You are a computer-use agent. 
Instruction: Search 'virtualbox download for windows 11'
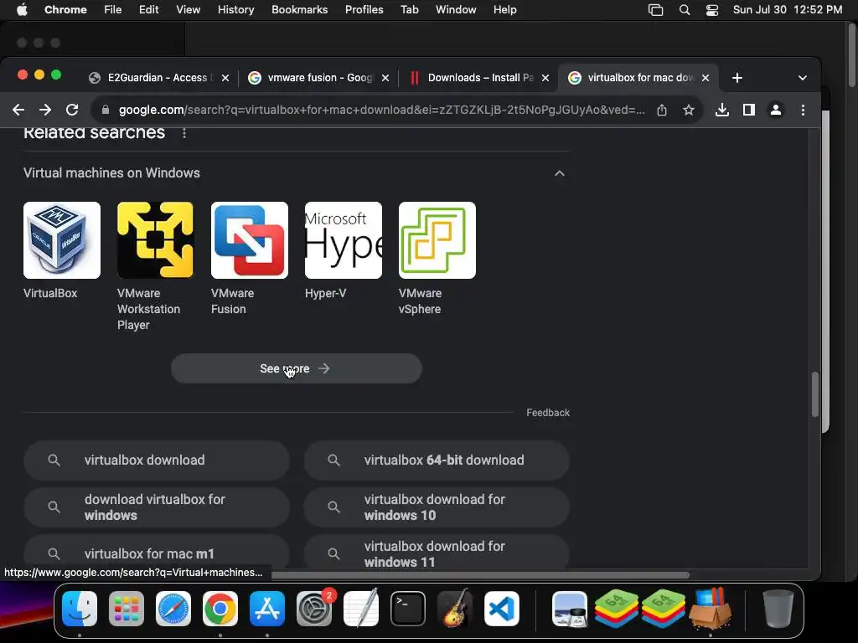[x=437, y=553]
